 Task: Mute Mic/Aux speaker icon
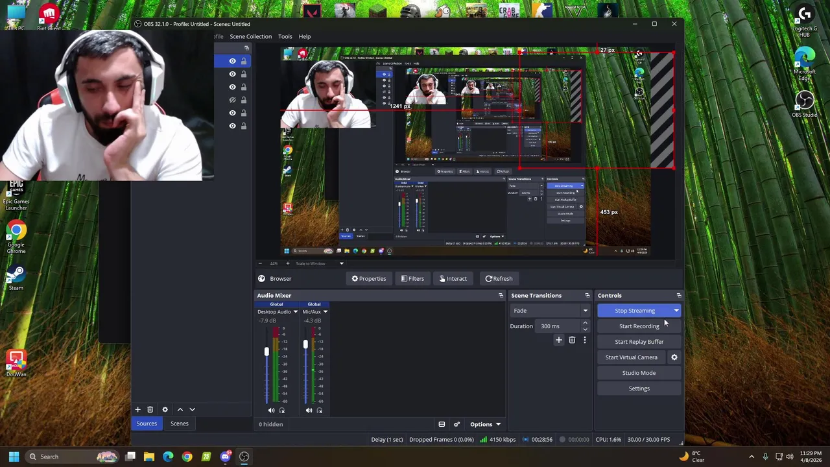tap(309, 410)
